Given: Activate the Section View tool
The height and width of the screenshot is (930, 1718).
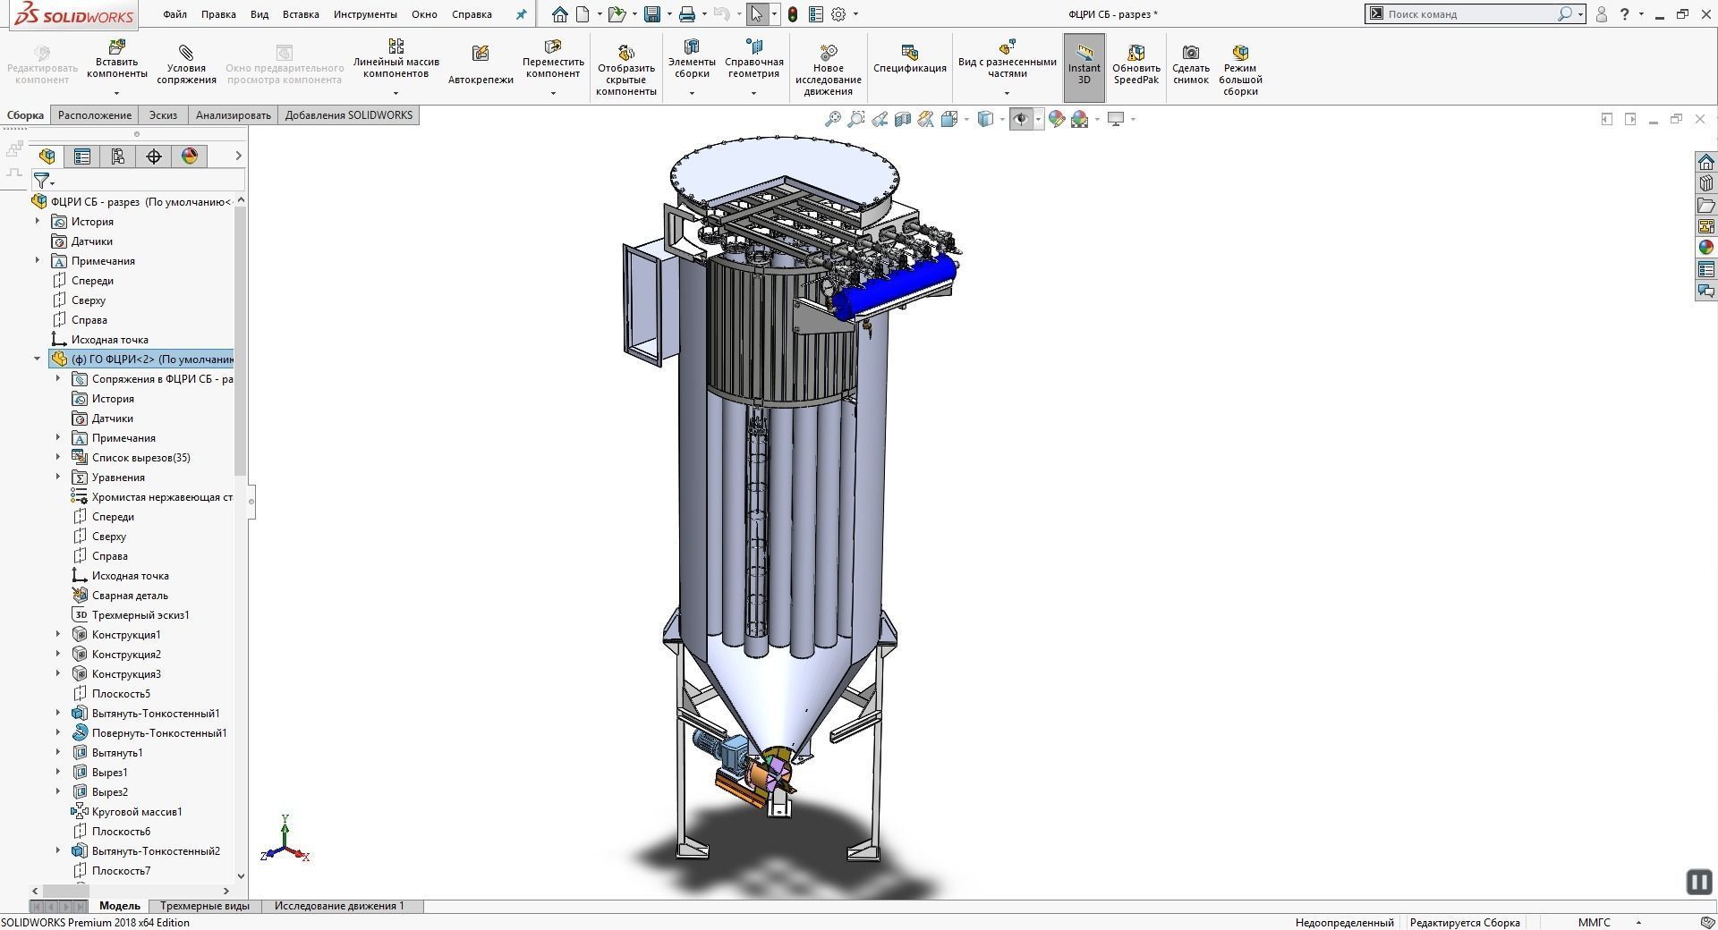Looking at the screenshot, I should click(x=903, y=119).
